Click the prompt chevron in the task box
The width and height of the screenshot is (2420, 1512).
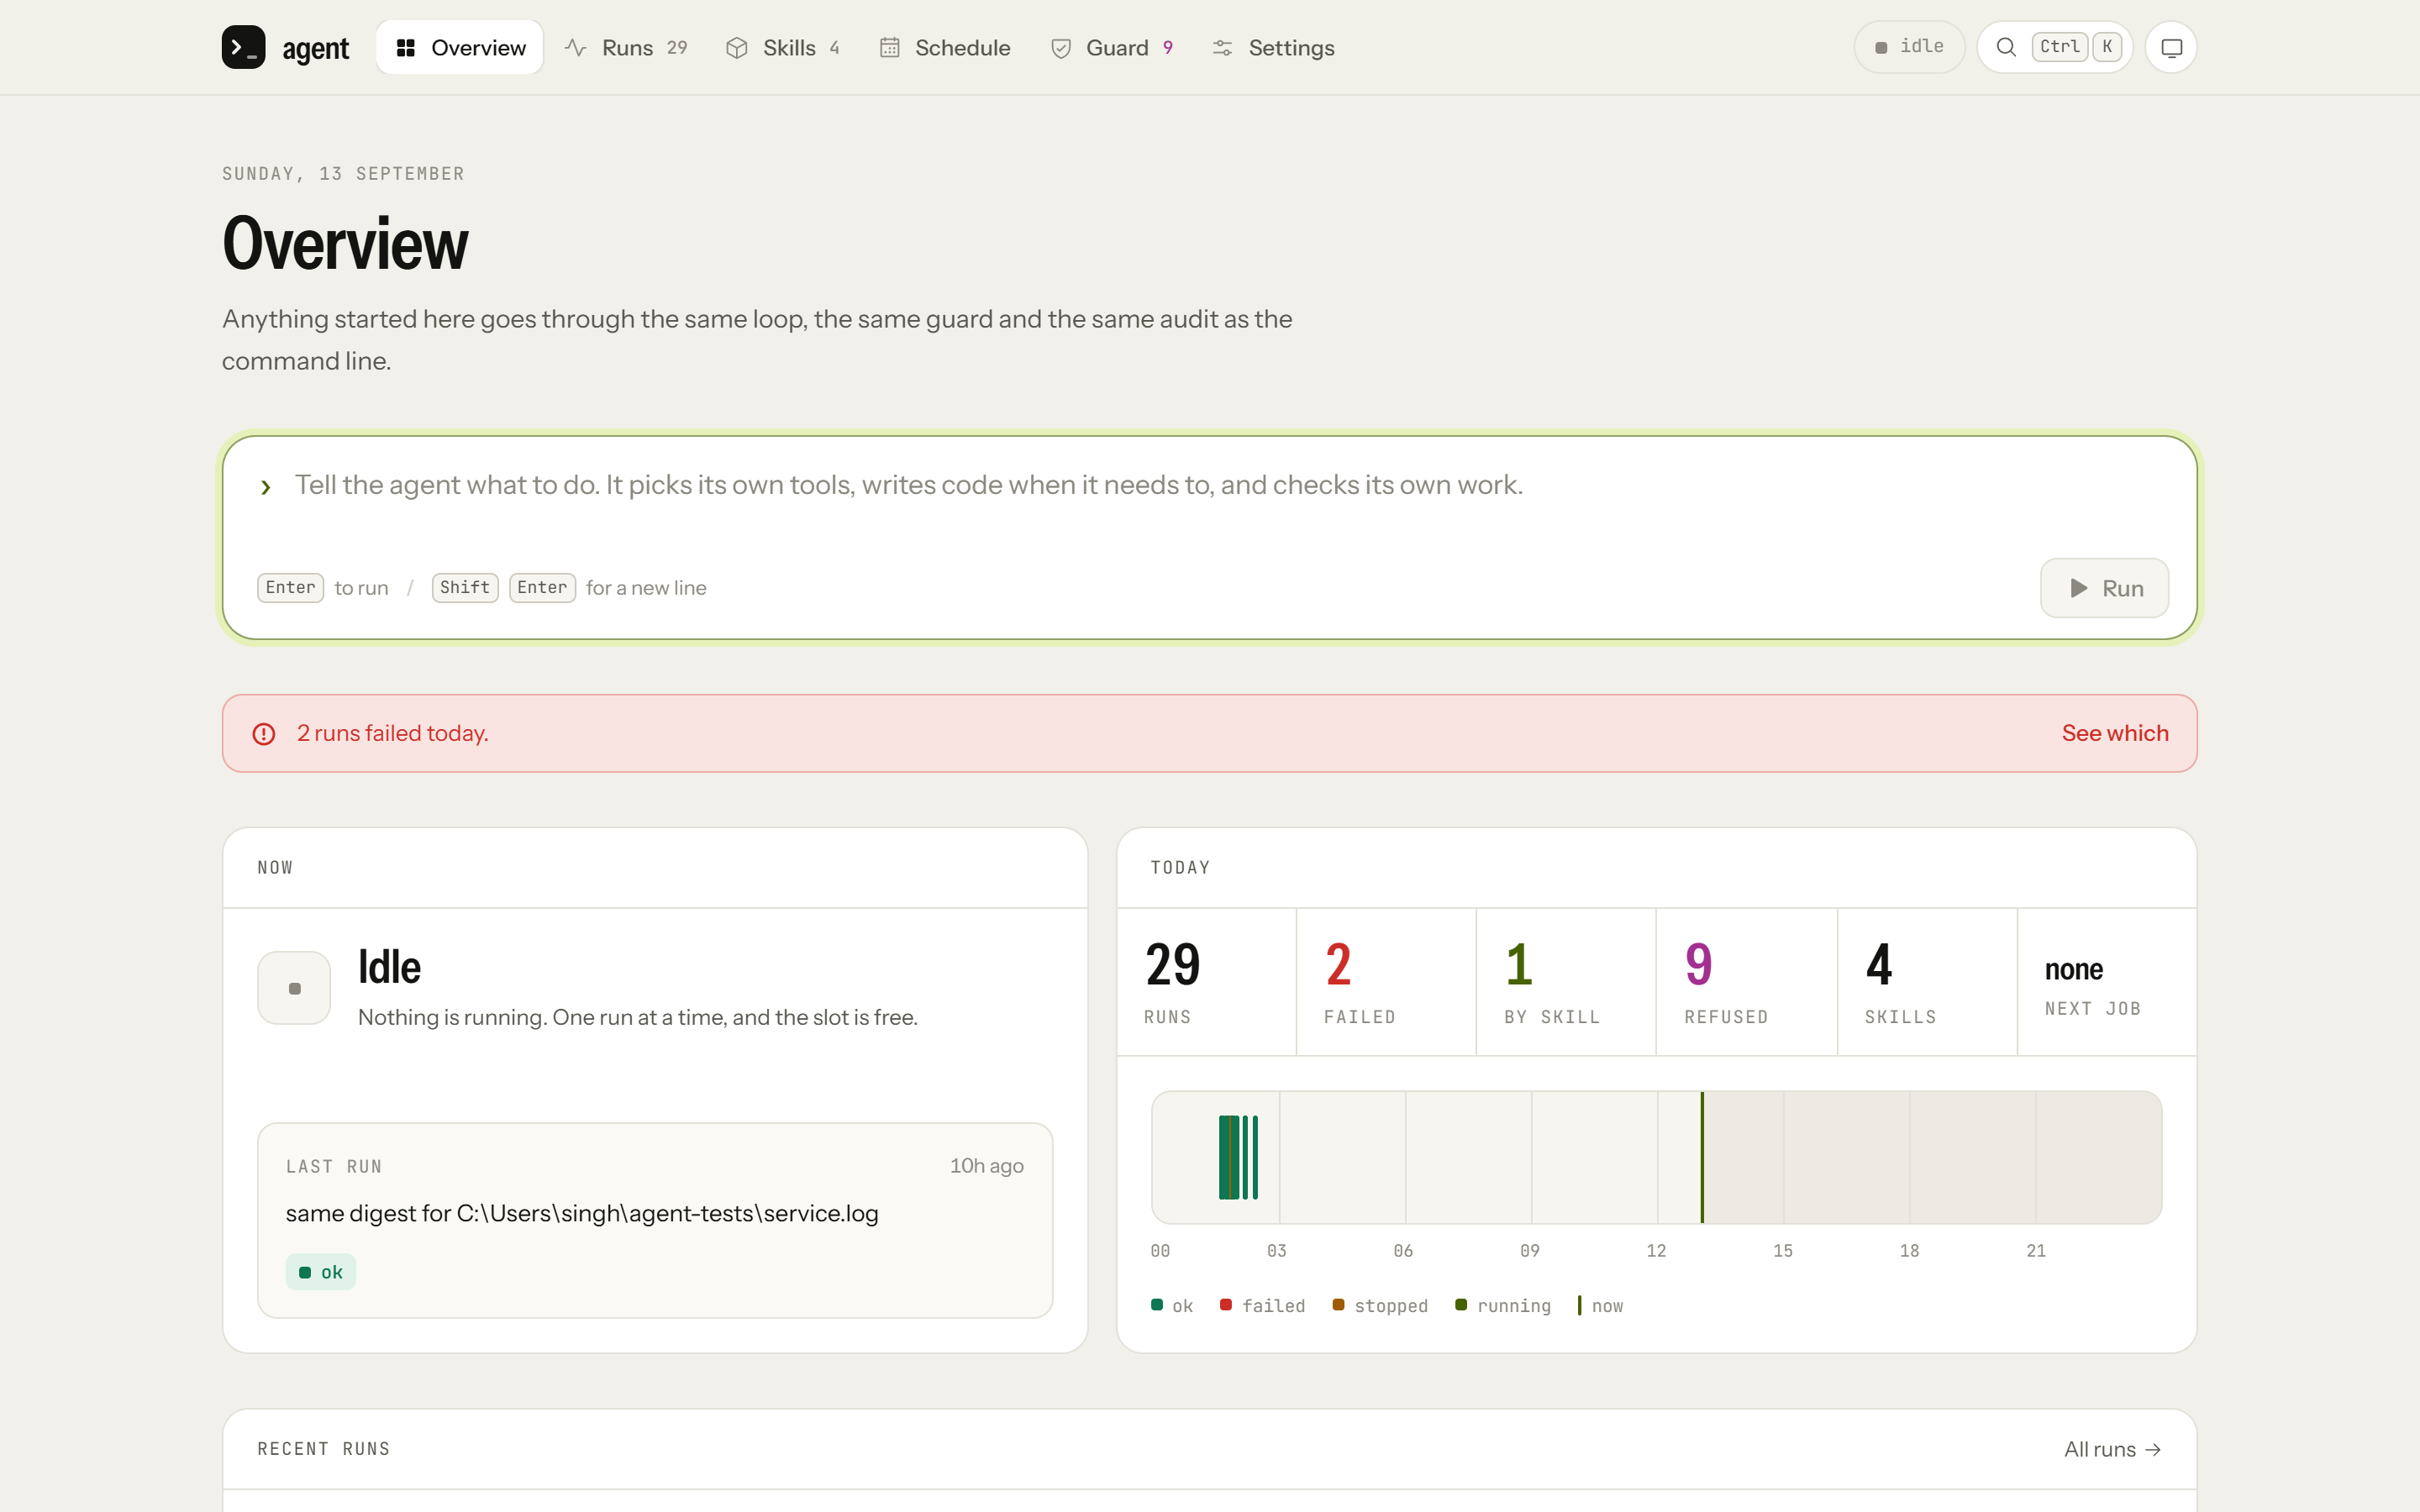[x=266, y=488]
